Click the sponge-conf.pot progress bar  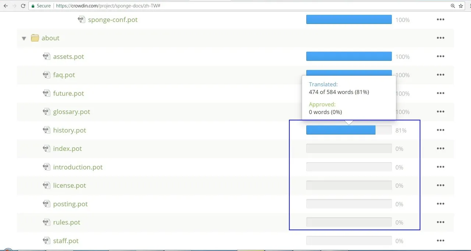coord(349,19)
